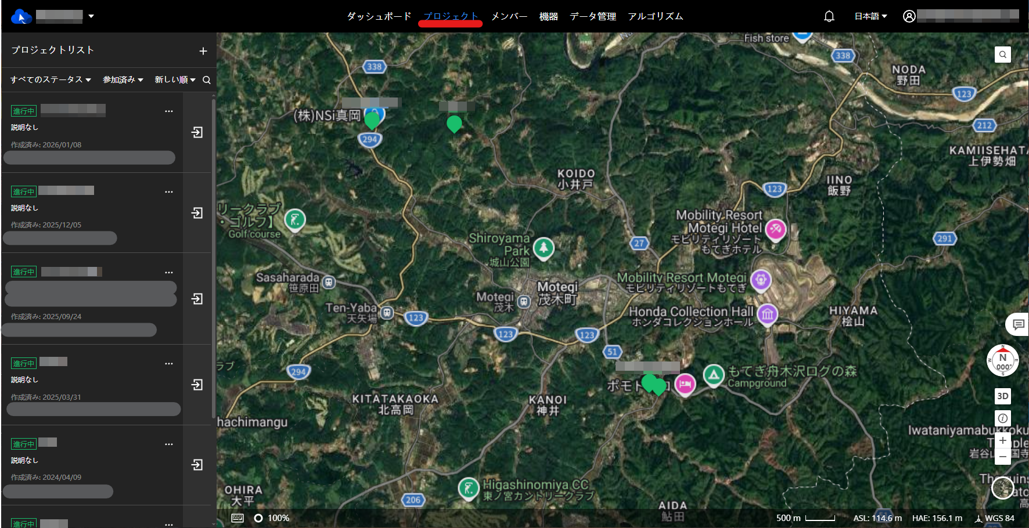Click the map search magnifier button

(x=1002, y=55)
